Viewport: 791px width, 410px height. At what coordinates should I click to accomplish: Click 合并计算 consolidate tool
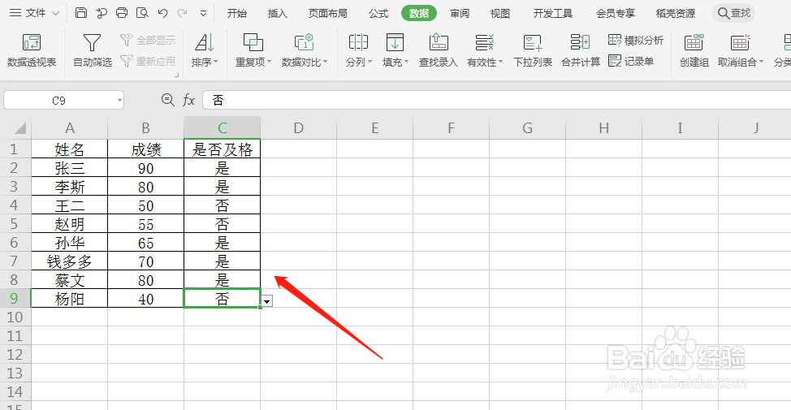pos(581,50)
